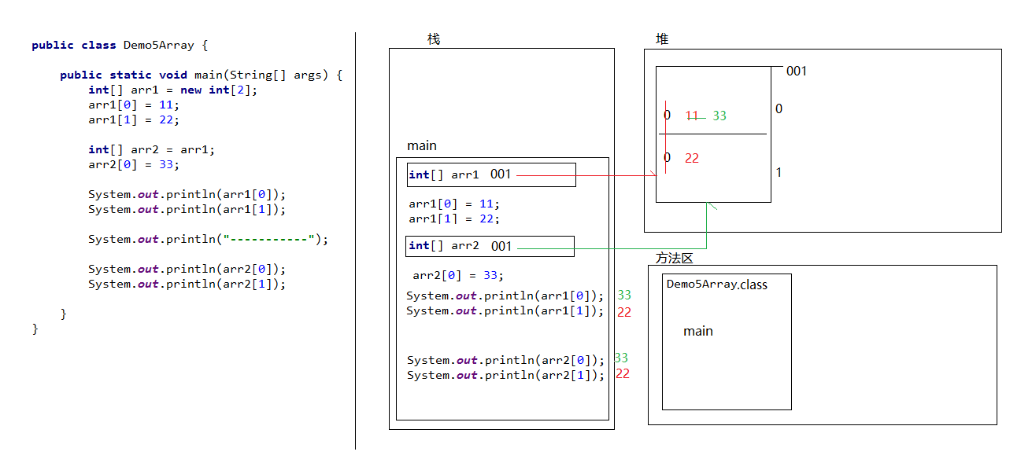The width and height of the screenshot is (1032, 470).
Task: Click red 22 output beside stack println(arr2[1])
Action: click(x=623, y=374)
